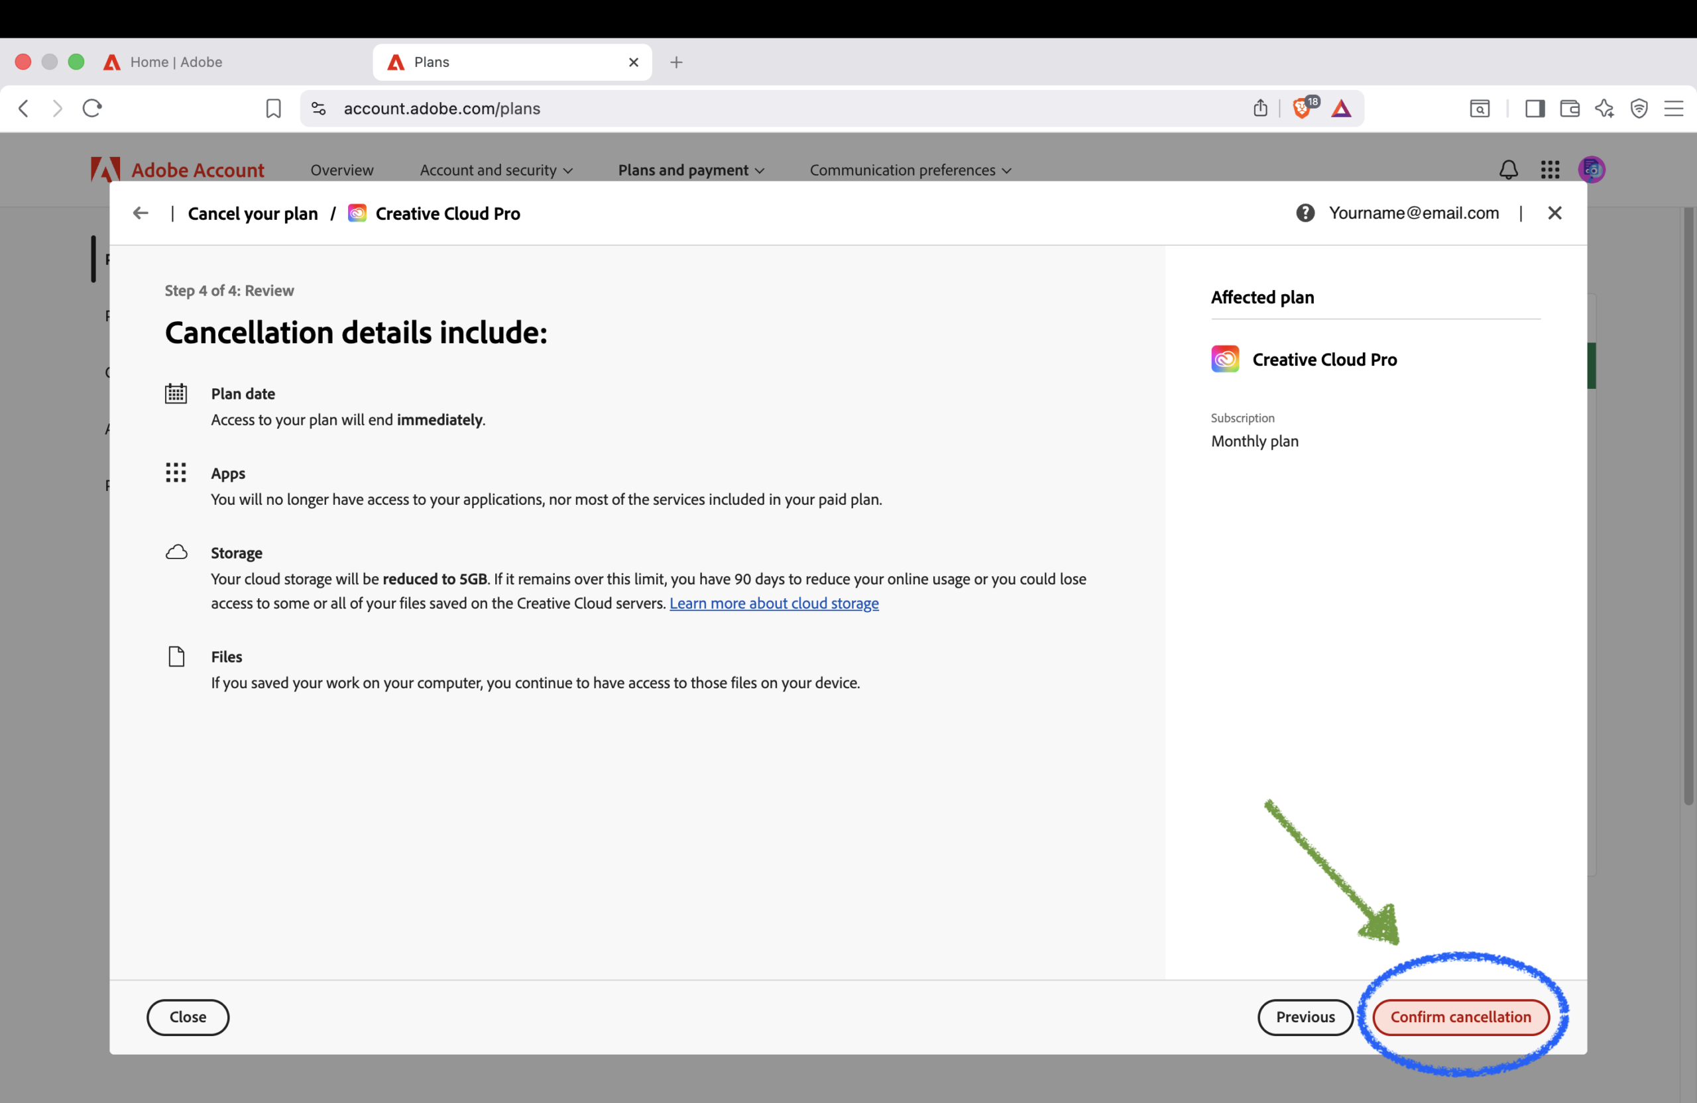The width and height of the screenshot is (1697, 1103).
Task: Click the Storage cloud icon
Action: tap(176, 552)
